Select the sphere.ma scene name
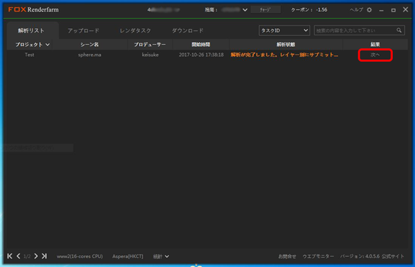 [90, 55]
